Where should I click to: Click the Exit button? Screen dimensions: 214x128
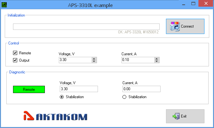[185, 116]
